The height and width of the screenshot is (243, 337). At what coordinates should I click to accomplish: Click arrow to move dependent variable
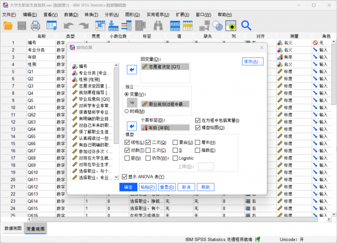click(132, 69)
